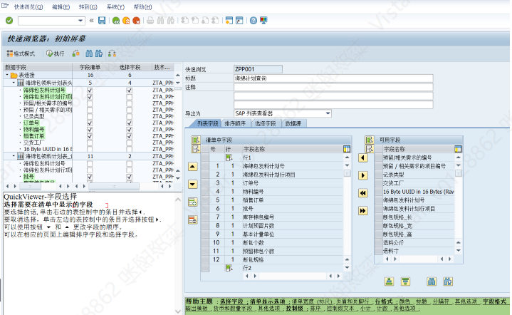
Task: Collapse the 表连接 folder node
Action: [x=7, y=75]
